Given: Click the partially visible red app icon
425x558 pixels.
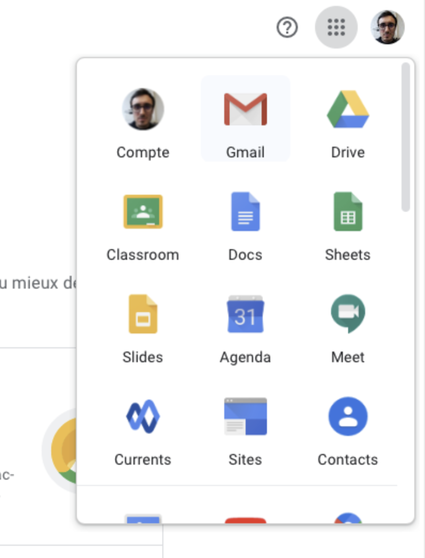Looking at the screenshot, I should click(x=246, y=520).
